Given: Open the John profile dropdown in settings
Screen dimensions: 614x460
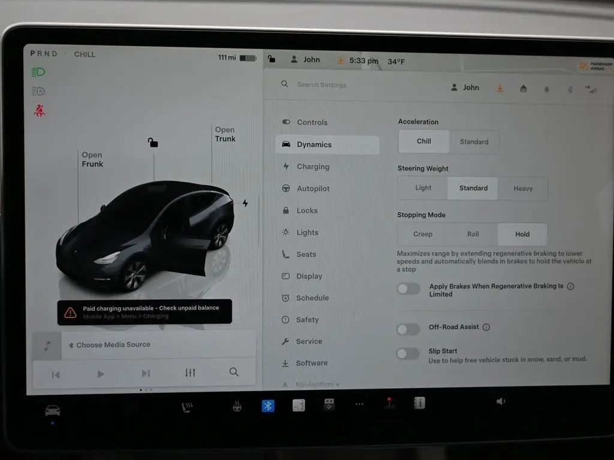Looking at the screenshot, I should [465, 87].
